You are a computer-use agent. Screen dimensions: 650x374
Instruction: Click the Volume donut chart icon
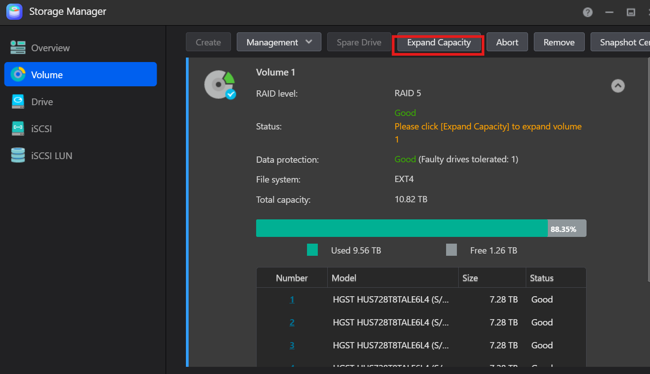(x=18, y=75)
